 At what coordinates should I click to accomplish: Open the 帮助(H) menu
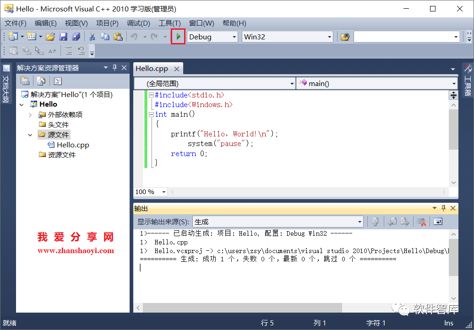(234, 23)
